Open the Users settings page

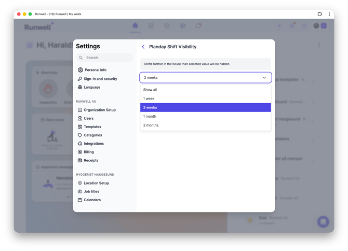86,118
